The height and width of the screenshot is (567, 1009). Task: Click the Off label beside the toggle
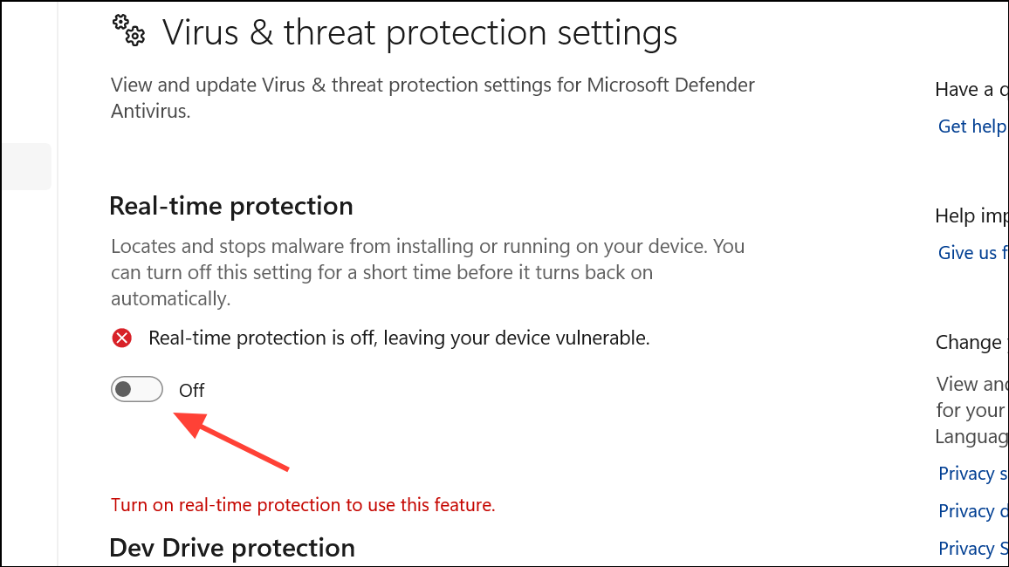pos(192,390)
